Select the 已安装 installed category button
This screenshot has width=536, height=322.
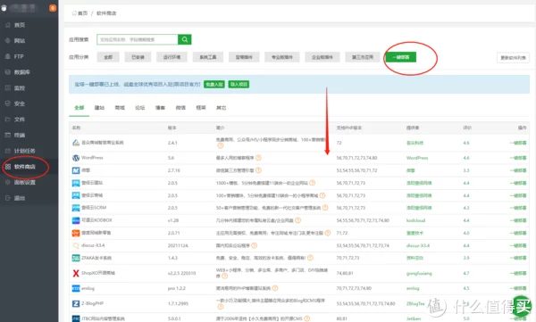pyautogui.click(x=138, y=57)
